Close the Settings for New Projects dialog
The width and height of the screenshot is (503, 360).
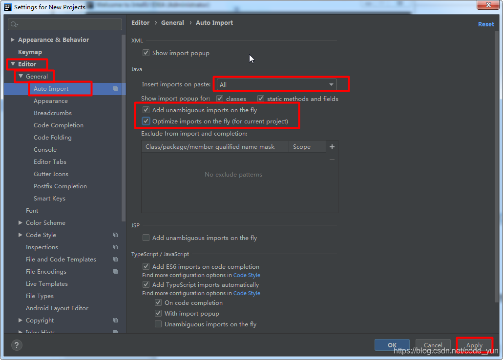[488, 5]
